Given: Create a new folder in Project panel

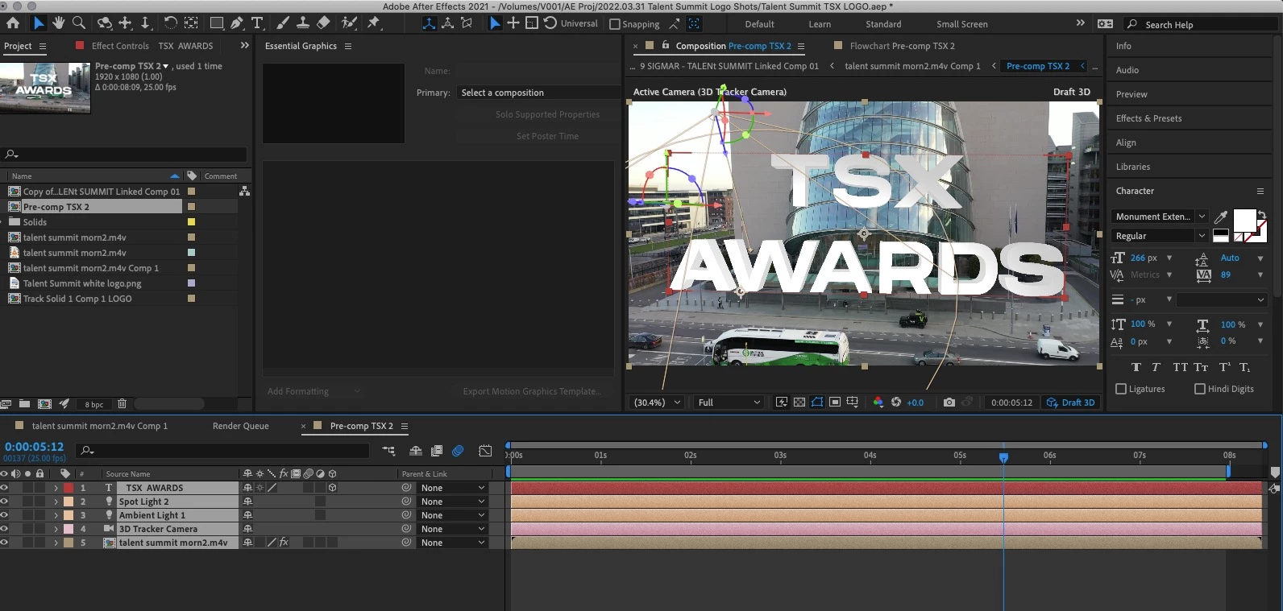Looking at the screenshot, I should point(24,404).
